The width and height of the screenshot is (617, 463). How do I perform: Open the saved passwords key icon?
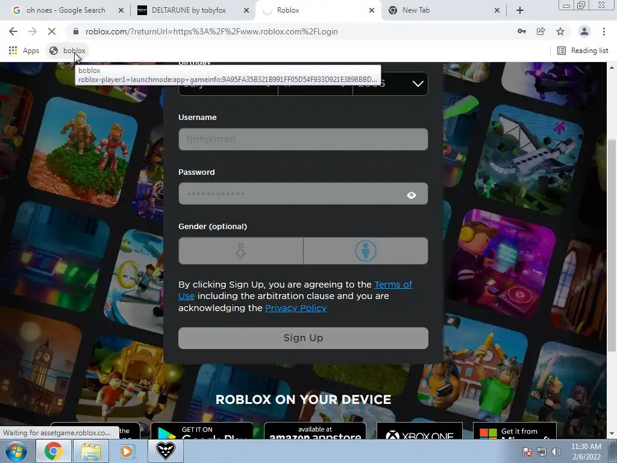pos(522,31)
